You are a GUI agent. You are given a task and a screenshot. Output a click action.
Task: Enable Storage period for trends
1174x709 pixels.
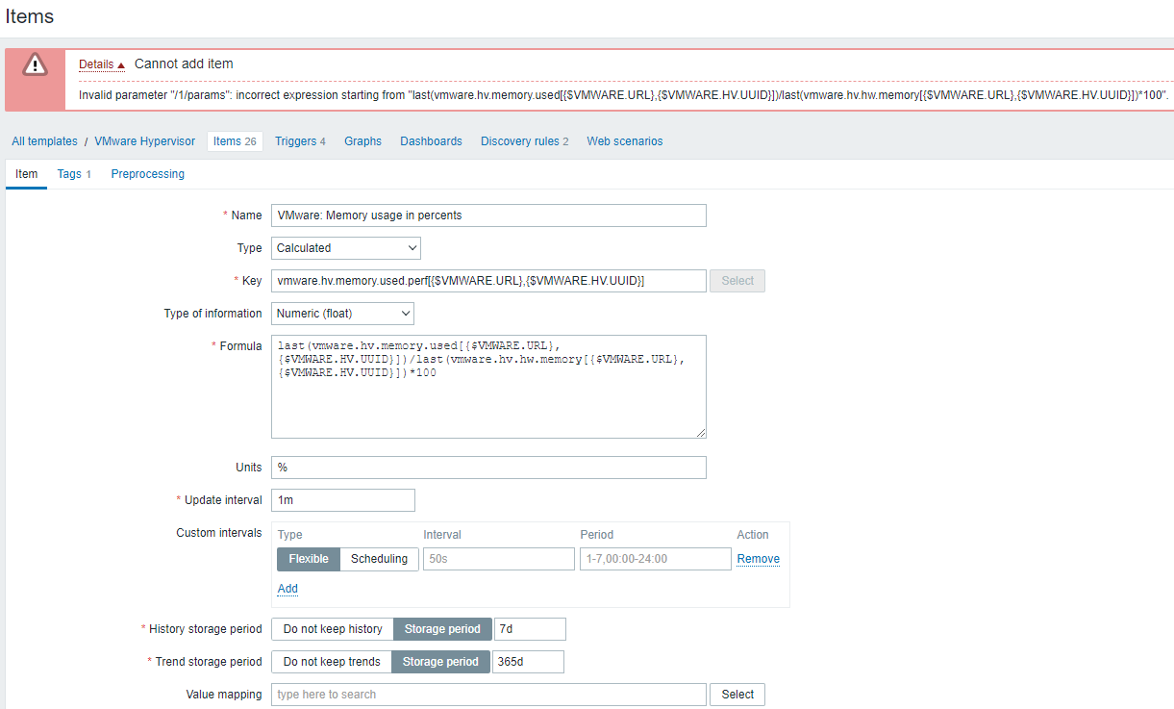tap(440, 661)
